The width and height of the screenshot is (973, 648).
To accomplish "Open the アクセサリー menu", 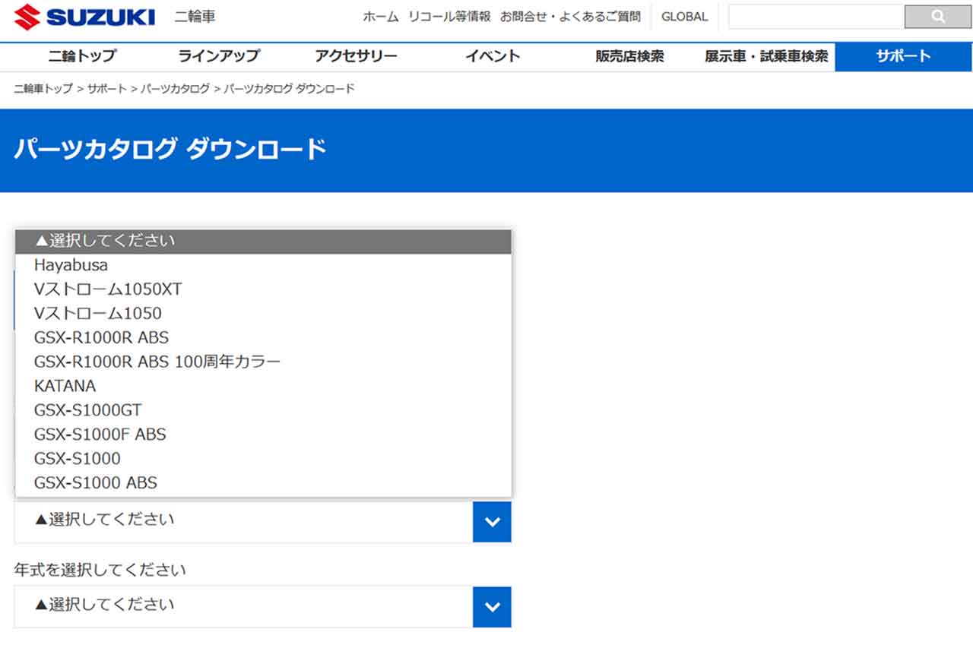I will tap(356, 56).
